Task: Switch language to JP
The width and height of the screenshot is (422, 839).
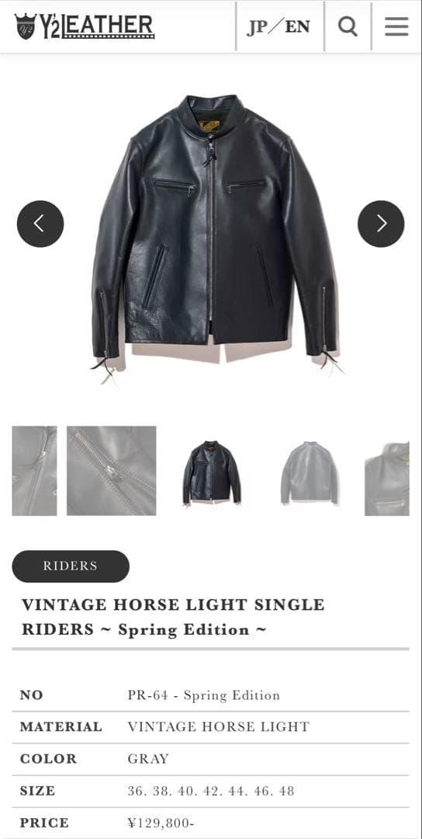Action: 257,26
